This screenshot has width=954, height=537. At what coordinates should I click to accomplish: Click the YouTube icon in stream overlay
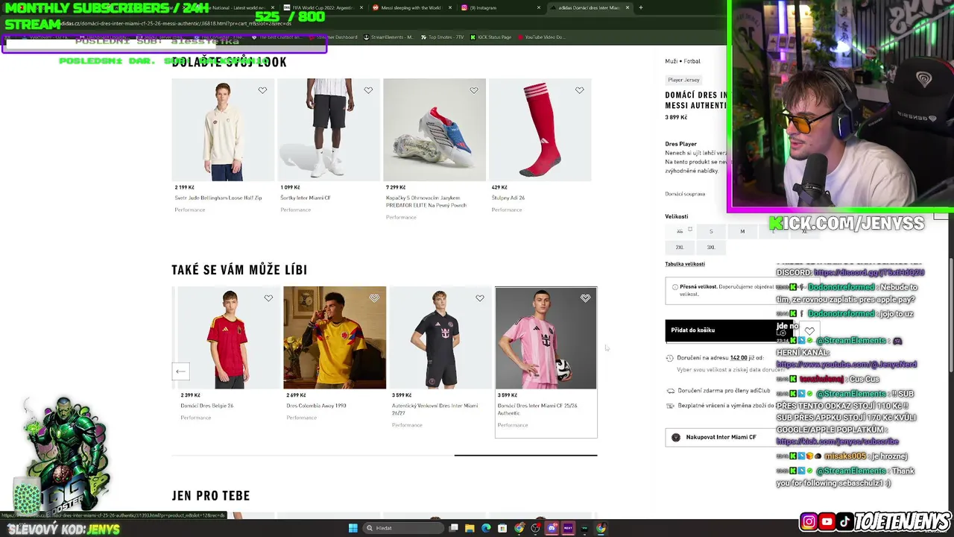coord(827,522)
